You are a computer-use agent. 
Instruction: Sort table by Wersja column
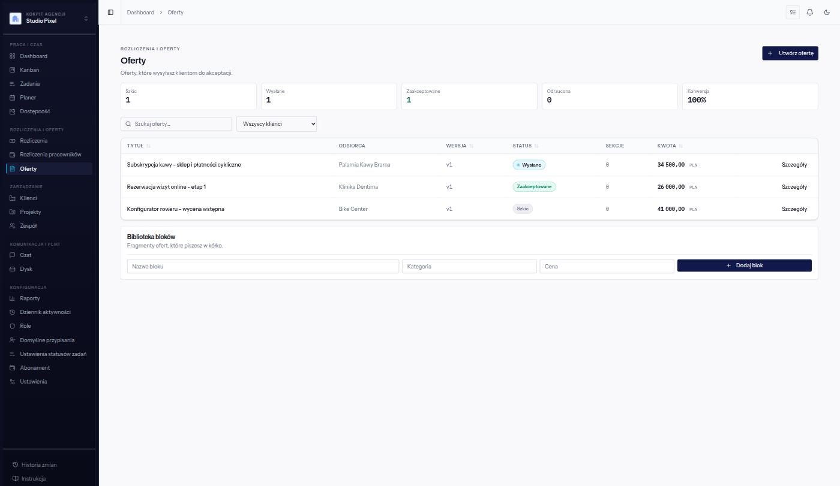(460, 146)
